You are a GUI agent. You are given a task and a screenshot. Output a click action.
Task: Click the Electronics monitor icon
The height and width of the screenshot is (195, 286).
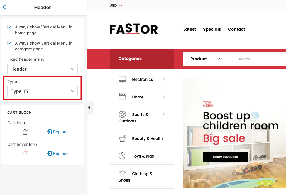(122, 79)
